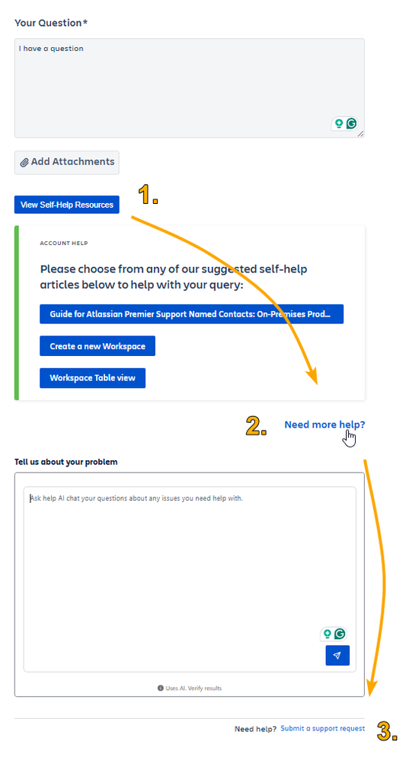The image size is (409, 760).
Task: Open the Create a new Workspace article
Action: pos(97,346)
